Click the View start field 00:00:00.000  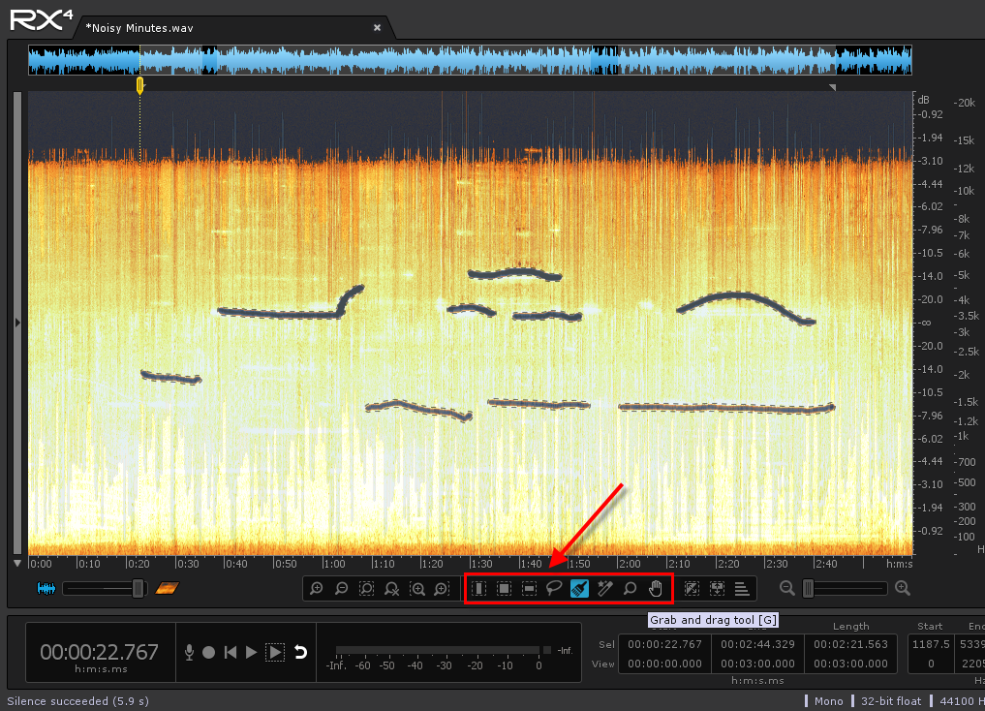[x=664, y=664]
